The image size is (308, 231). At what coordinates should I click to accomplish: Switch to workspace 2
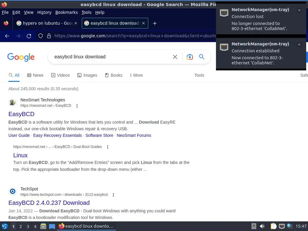[x=21, y=226]
